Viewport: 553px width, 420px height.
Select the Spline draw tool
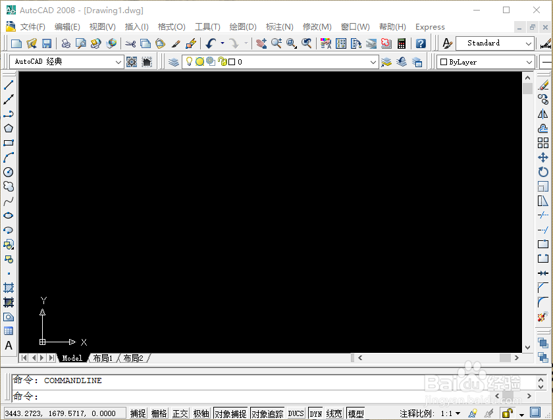9,201
